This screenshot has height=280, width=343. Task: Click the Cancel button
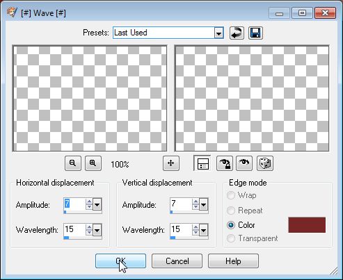[x=177, y=261]
